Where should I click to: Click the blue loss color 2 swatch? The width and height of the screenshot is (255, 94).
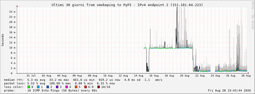[48, 87]
